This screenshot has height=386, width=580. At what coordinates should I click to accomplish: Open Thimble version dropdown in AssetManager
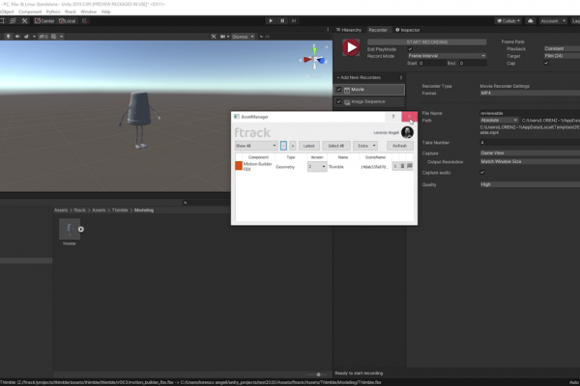[317, 167]
